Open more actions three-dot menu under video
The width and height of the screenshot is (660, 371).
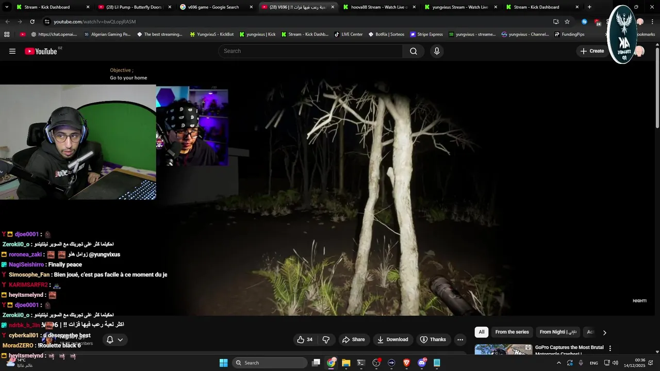(x=460, y=340)
